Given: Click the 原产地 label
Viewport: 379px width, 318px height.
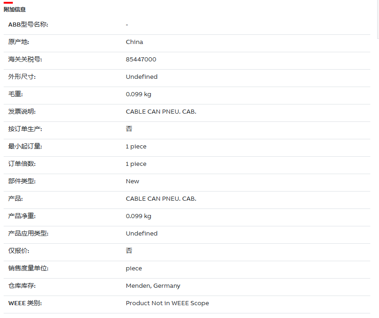Looking at the screenshot, I should [x=19, y=42].
